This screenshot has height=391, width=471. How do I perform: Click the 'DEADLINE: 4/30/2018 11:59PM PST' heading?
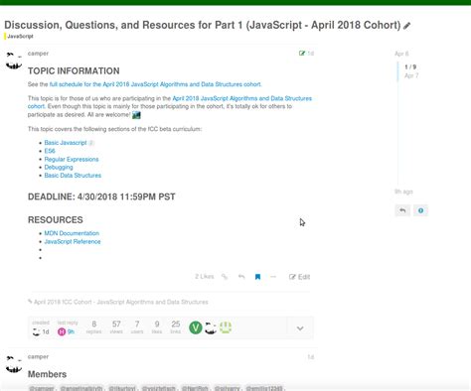101,196
